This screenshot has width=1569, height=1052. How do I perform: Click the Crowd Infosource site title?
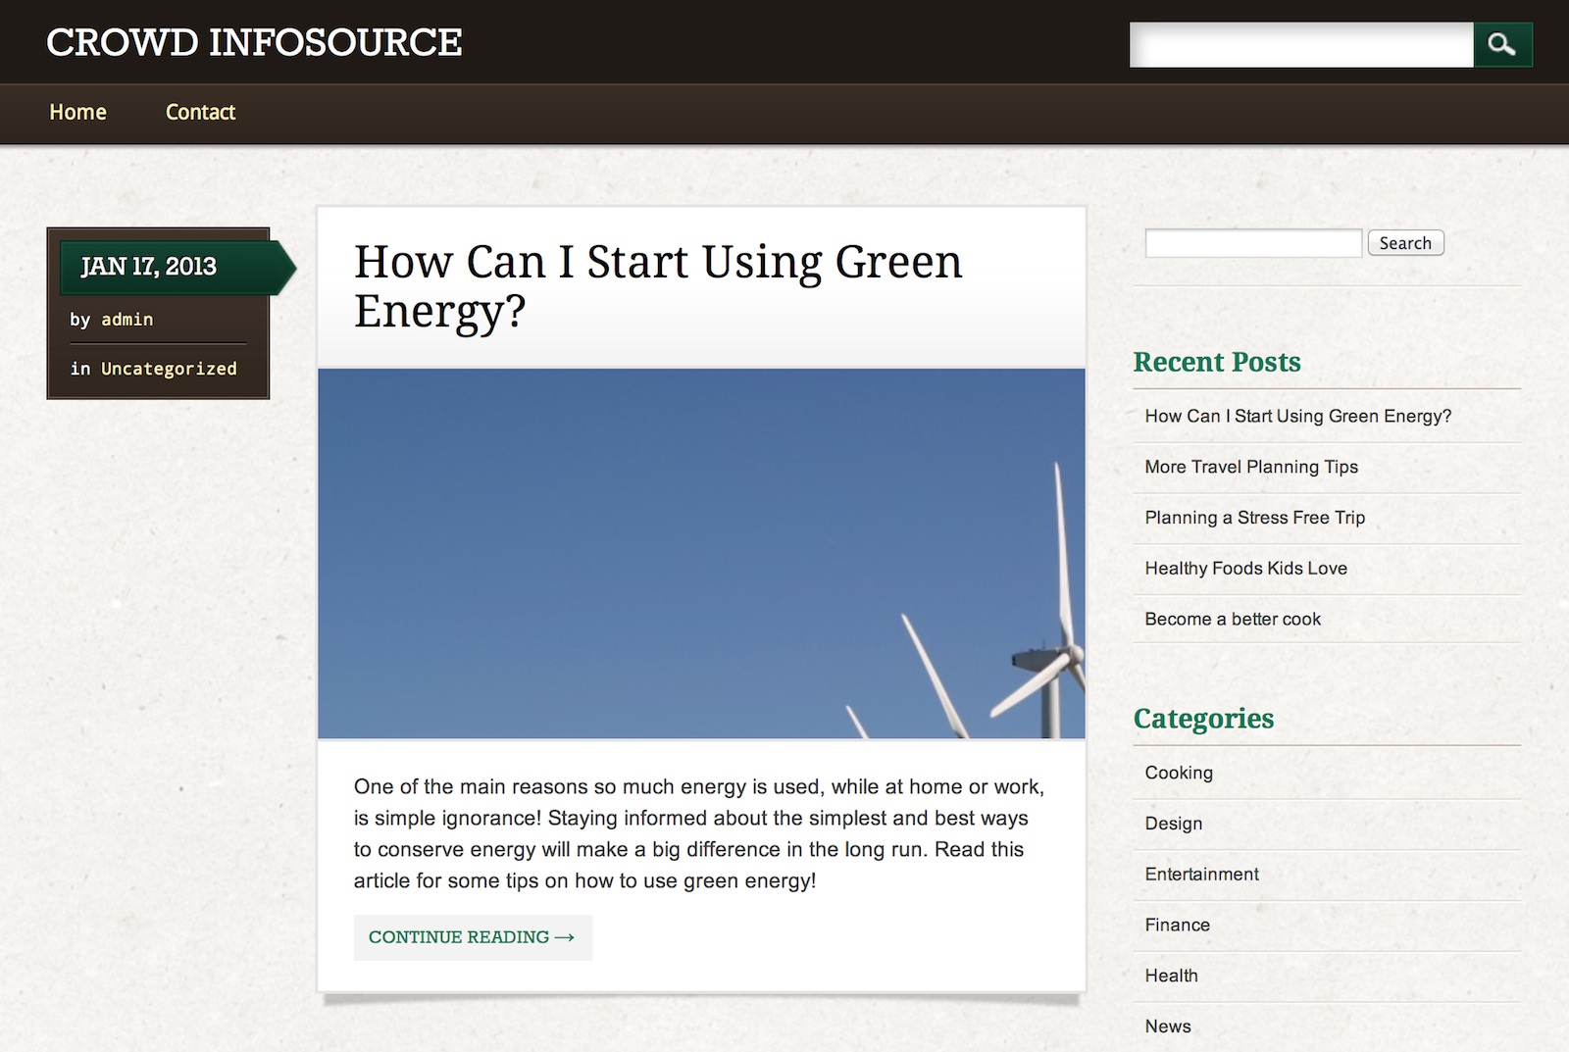[x=254, y=42]
